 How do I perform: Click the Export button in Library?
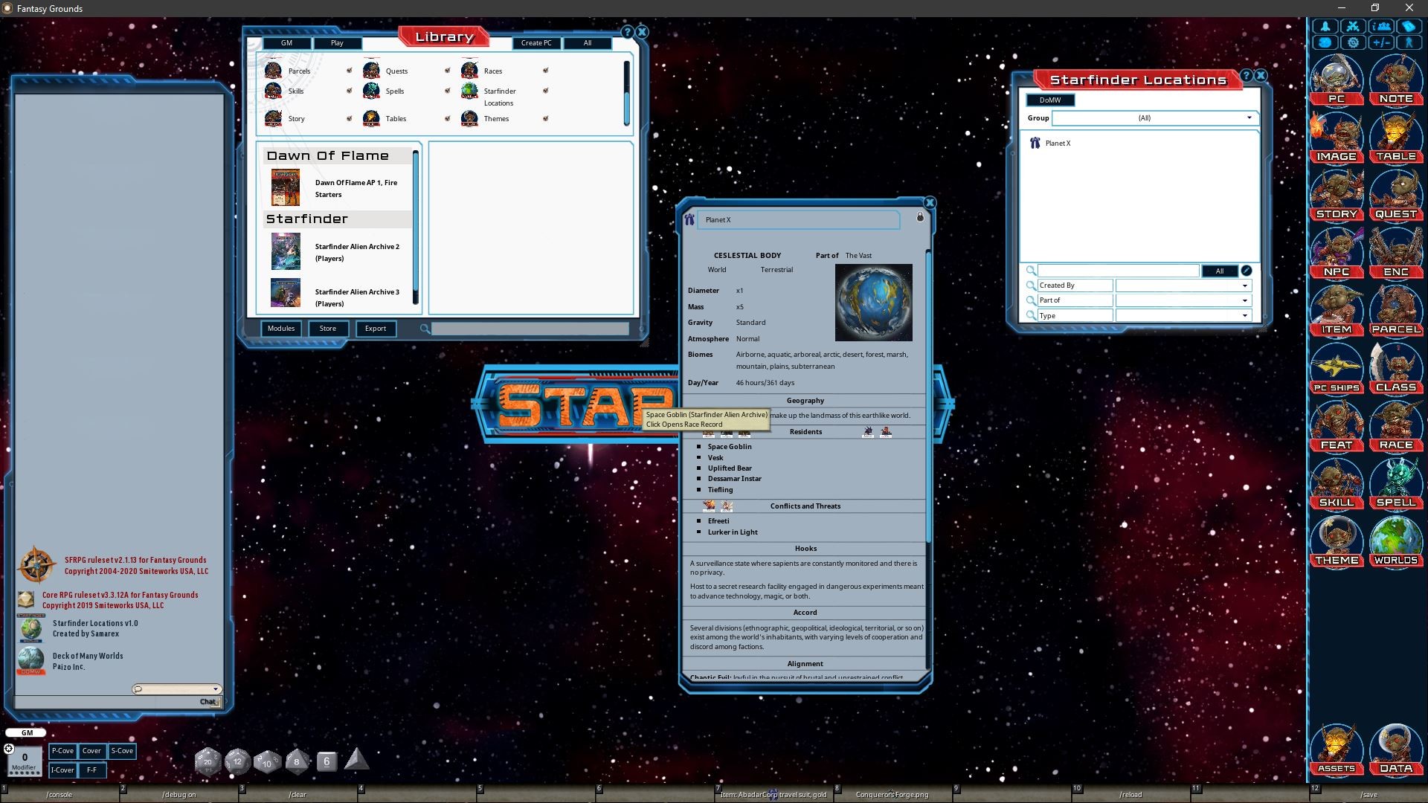pos(376,328)
